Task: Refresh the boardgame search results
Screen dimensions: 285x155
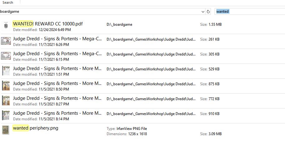Action: [x=208, y=12]
